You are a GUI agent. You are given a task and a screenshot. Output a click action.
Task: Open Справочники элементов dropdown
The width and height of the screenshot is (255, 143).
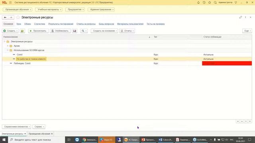click(16, 127)
